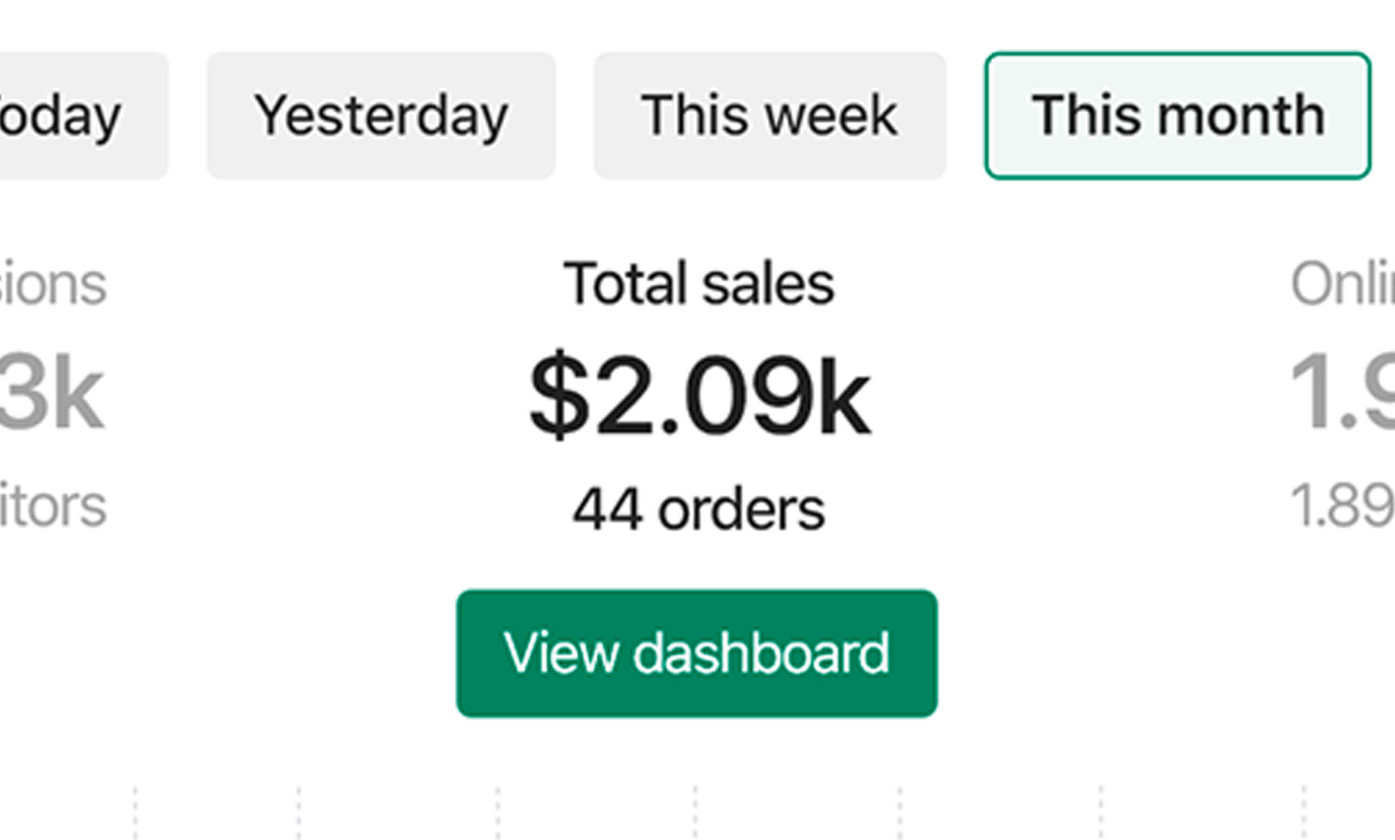Click the $2.09k sales amount
The width and height of the screenshot is (1395, 840).
point(700,395)
